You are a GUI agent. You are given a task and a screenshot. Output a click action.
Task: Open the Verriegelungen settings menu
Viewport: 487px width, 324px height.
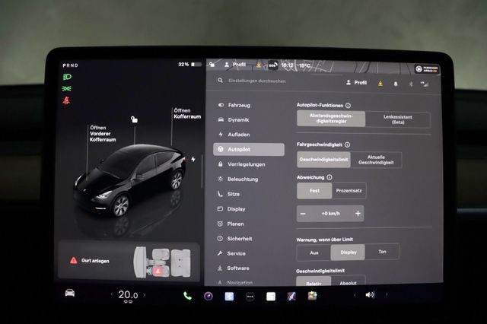246,164
